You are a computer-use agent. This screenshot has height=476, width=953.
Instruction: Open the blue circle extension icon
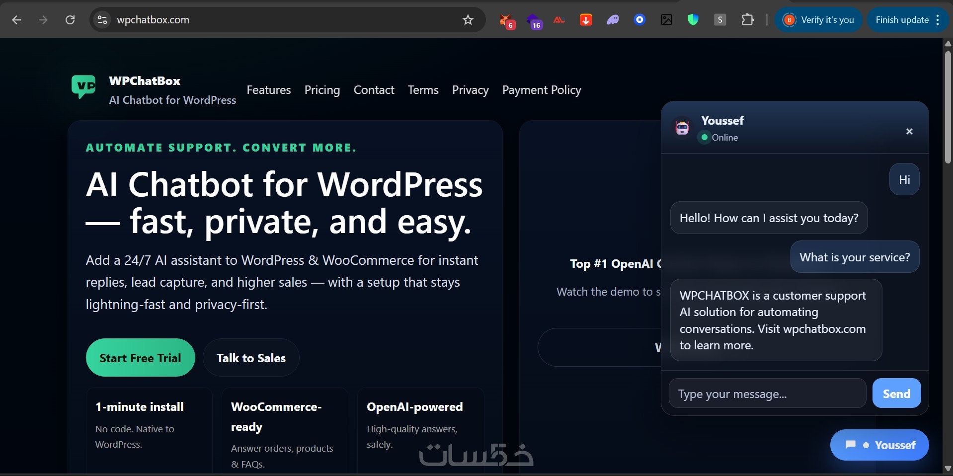(x=640, y=20)
